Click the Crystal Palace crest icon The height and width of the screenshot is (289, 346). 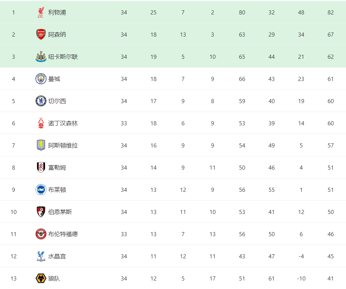click(41, 256)
